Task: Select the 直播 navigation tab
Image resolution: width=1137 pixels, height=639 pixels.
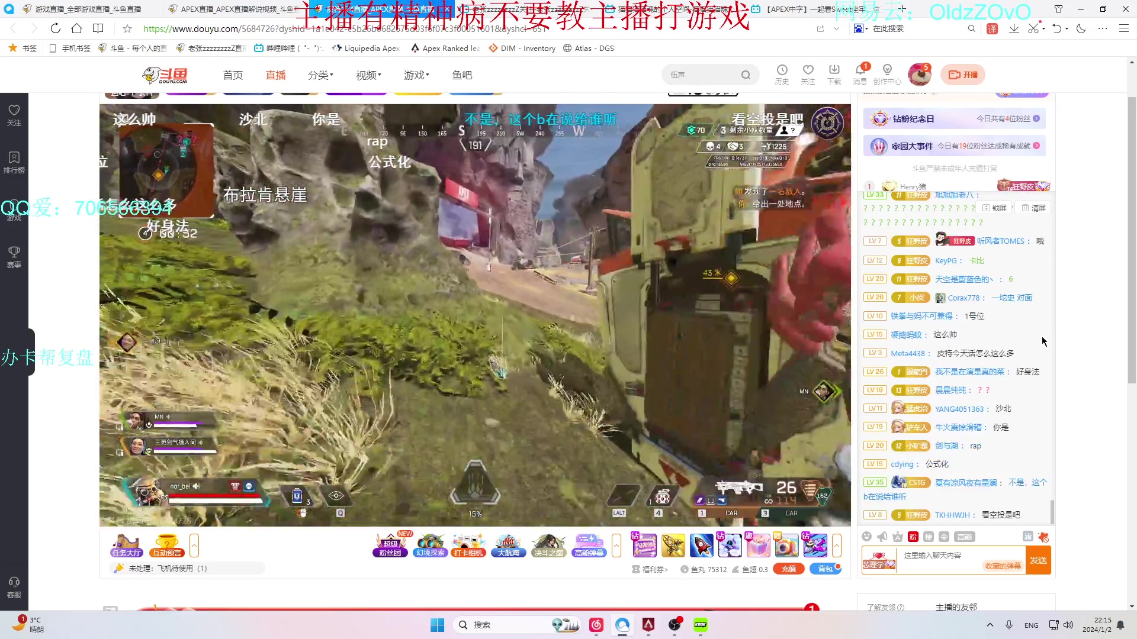Action: click(275, 75)
